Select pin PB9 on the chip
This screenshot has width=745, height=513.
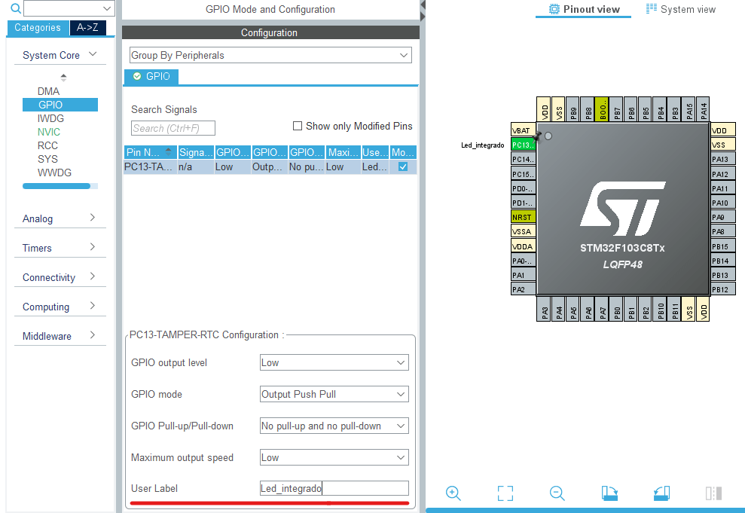(573, 108)
